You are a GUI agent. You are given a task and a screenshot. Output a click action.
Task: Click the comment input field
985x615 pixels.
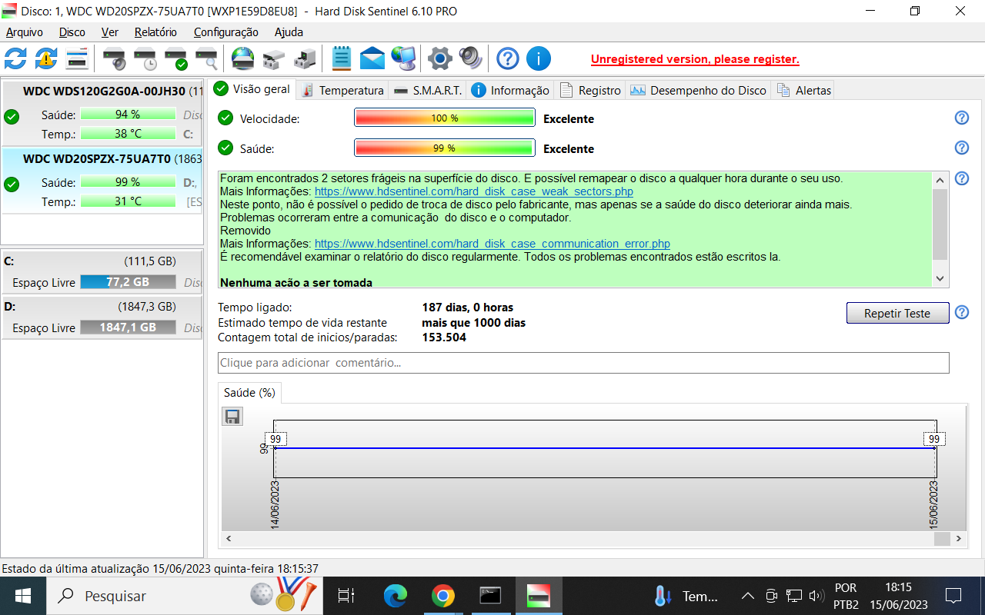583,363
